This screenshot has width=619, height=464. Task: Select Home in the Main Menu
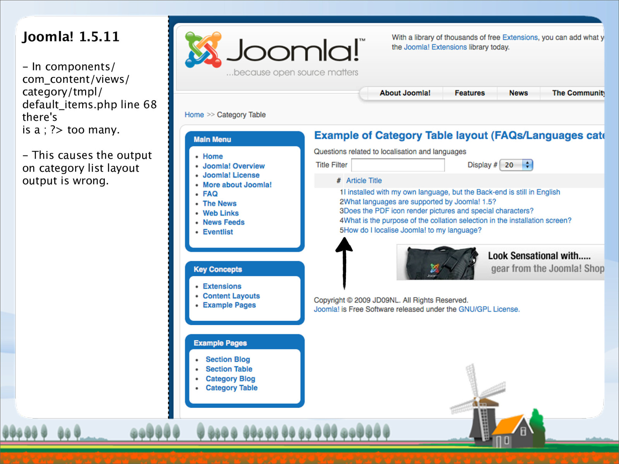pyautogui.click(x=213, y=156)
